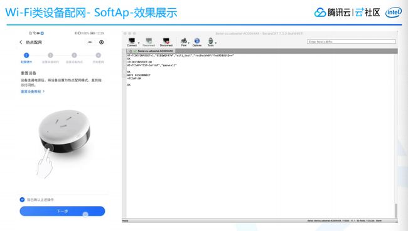
Task: Select the fourth step circle
Action: pos(99,55)
